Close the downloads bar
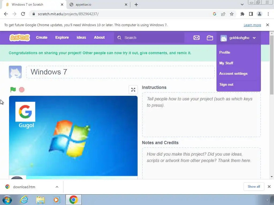The image size is (274, 205). (269, 187)
